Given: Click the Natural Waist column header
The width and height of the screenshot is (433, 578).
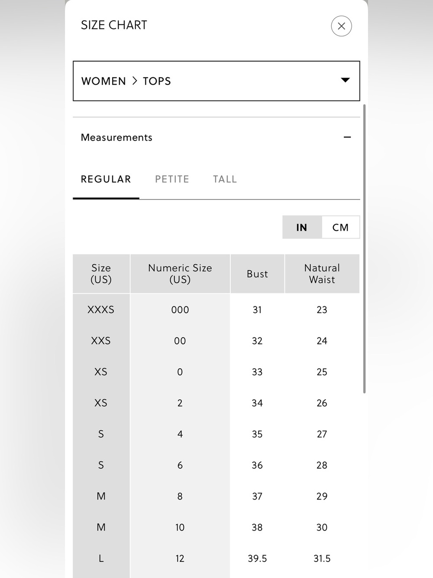Looking at the screenshot, I should pyautogui.click(x=322, y=274).
